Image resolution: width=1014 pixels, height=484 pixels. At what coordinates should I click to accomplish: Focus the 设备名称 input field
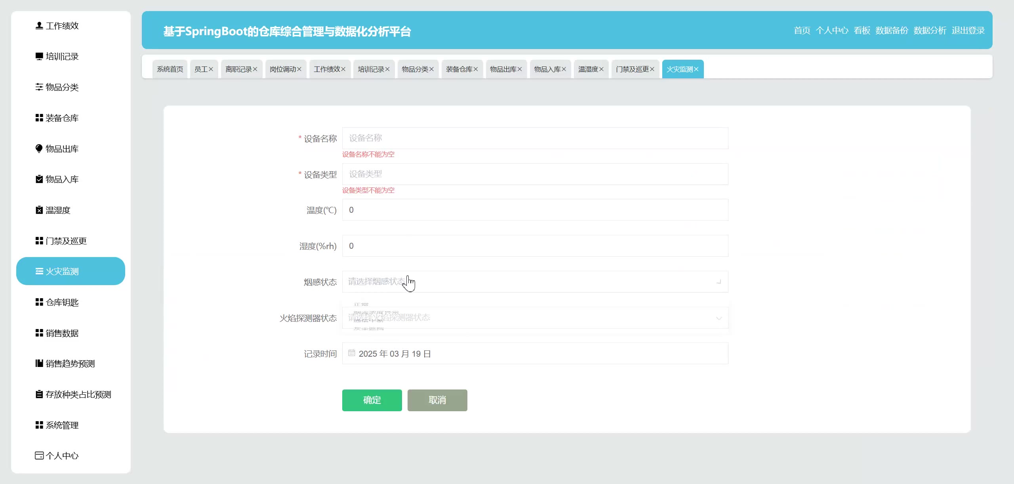pos(535,138)
